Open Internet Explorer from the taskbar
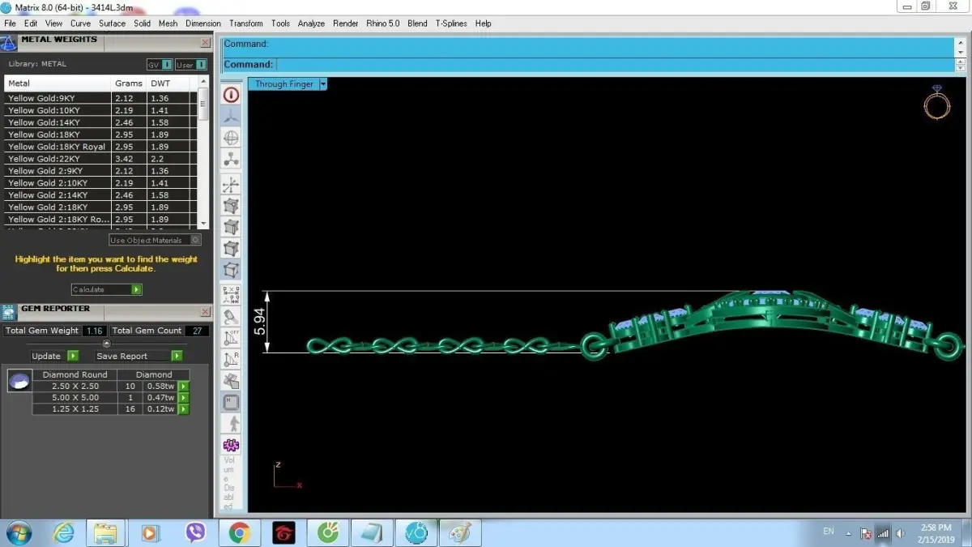972x547 pixels. [63, 533]
